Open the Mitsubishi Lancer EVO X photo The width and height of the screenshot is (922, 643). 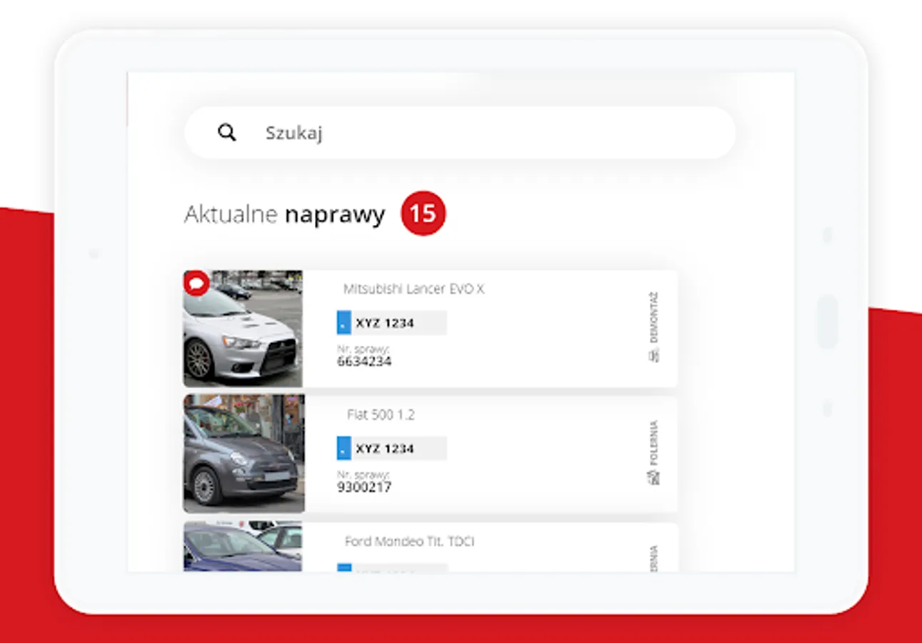[243, 329]
